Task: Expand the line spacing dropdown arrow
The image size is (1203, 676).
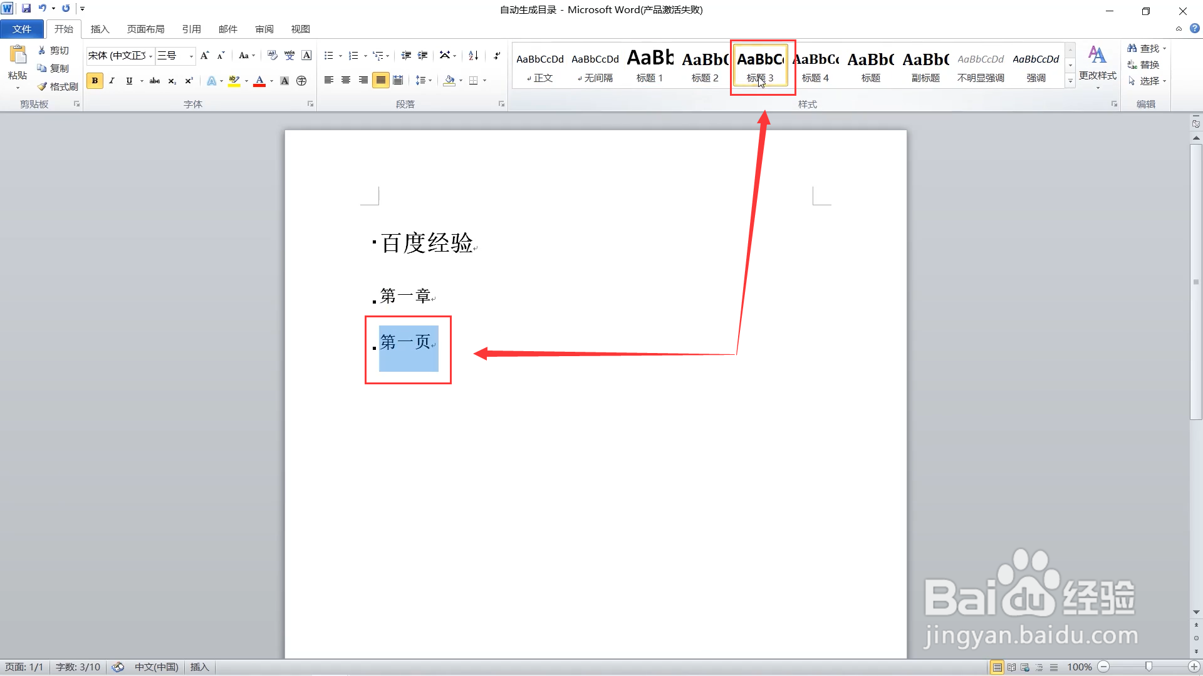Action: [x=430, y=81]
